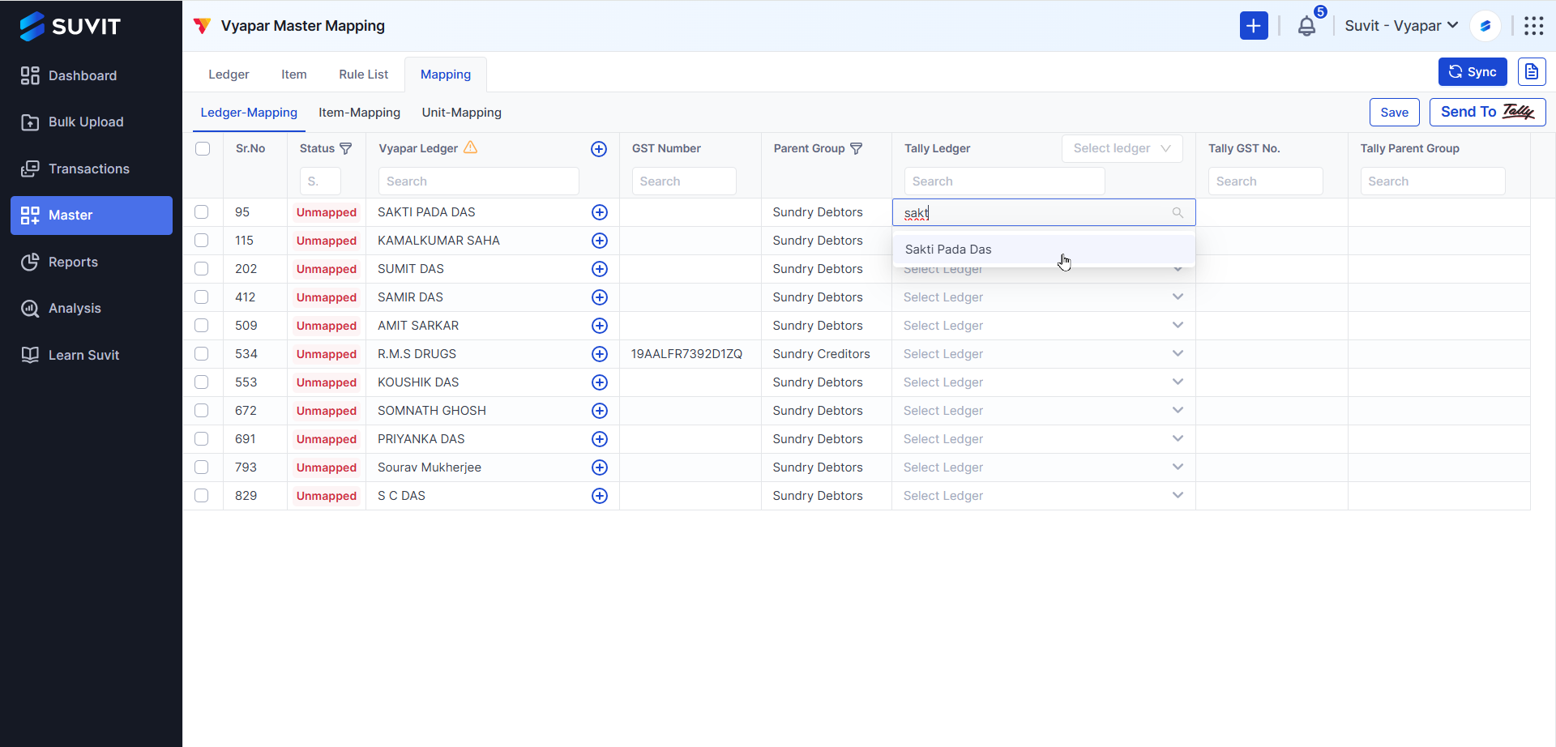Check the row 115 KAMALKUMAR SAHA checkbox
This screenshot has height=747, width=1556.
point(202,241)
